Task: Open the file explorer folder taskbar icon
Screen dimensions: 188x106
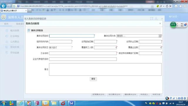Action: coord(54,103)
